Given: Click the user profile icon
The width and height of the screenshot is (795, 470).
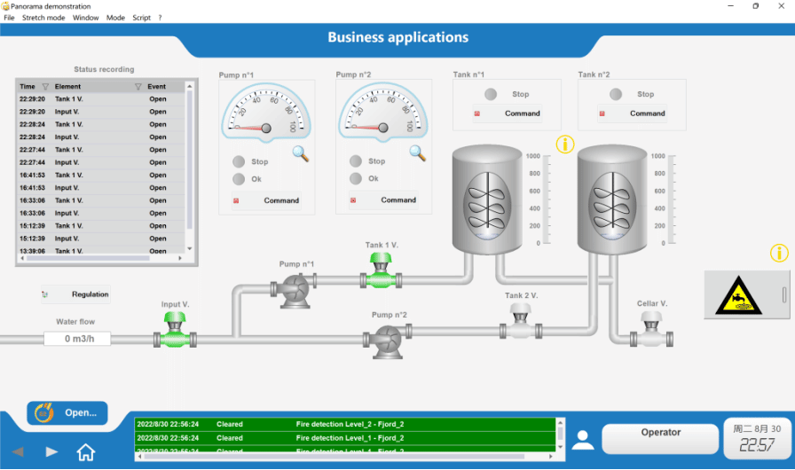Looking at the screenshot, I should tap(583, 440).
